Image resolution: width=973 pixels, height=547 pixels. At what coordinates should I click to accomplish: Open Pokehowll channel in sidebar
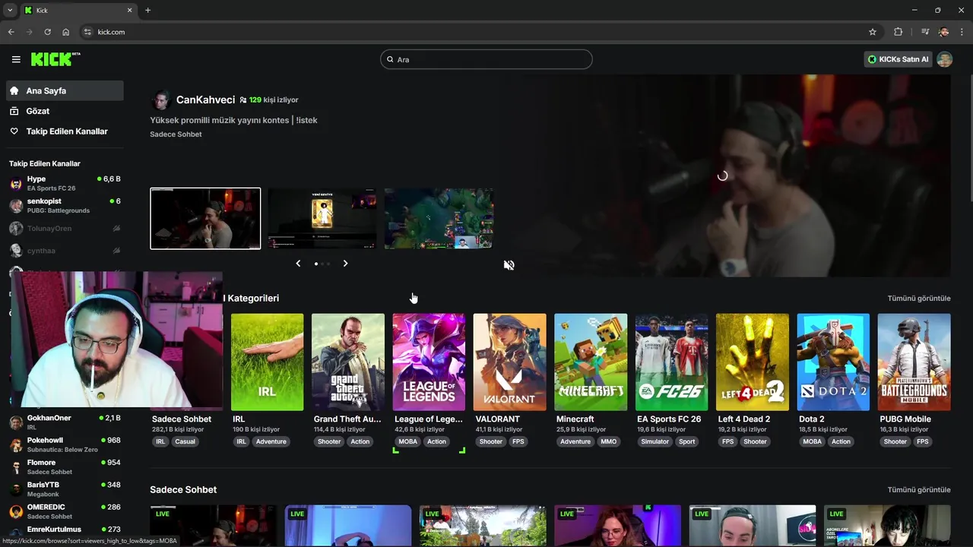click(64, 444)
